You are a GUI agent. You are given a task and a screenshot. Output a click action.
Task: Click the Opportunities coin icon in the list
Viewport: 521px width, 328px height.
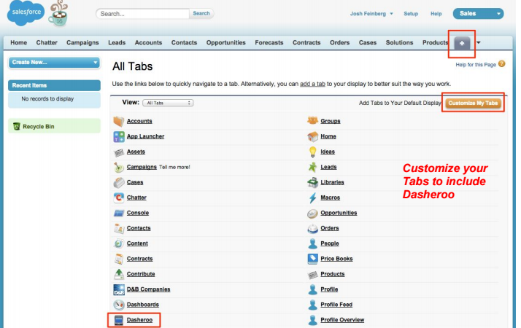(x=312, y=214)
